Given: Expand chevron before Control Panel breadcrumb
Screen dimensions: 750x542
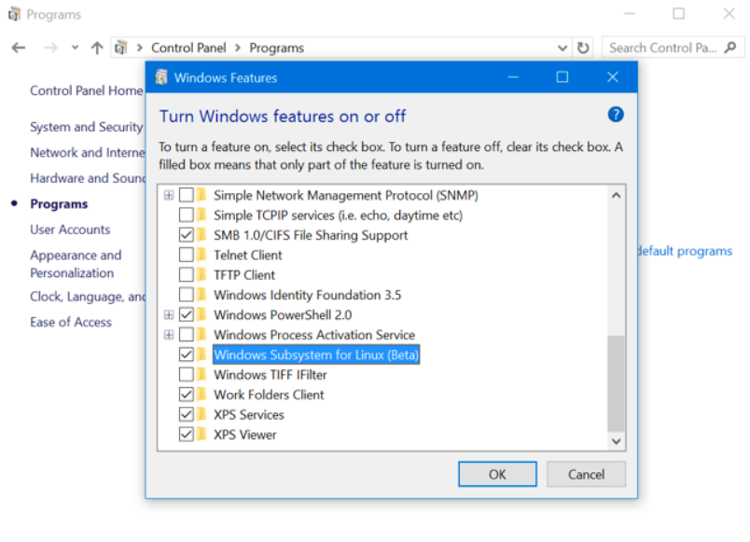Looking at the screenshot, I should point(140,48).
